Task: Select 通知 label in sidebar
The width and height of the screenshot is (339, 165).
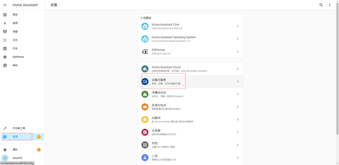Action: point(15,149)
